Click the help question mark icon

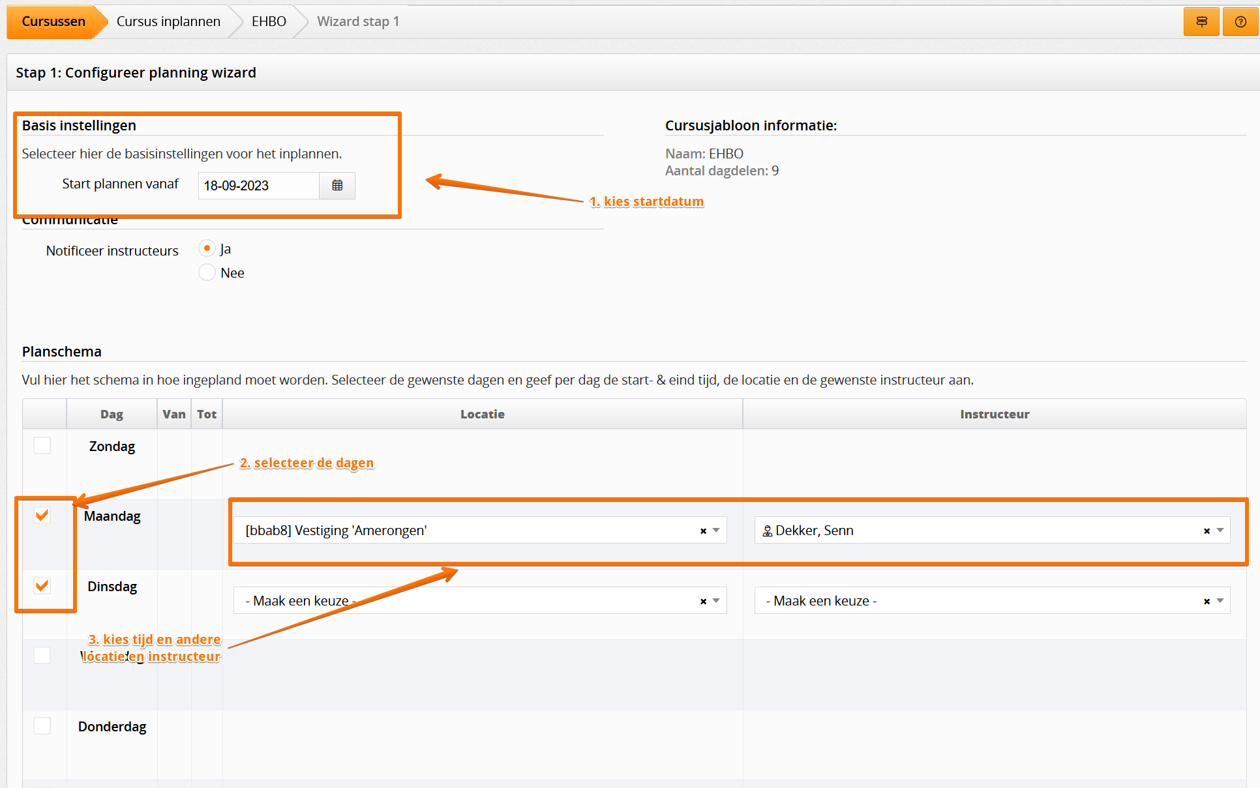pyautogui.click(x=1240, y=22)
